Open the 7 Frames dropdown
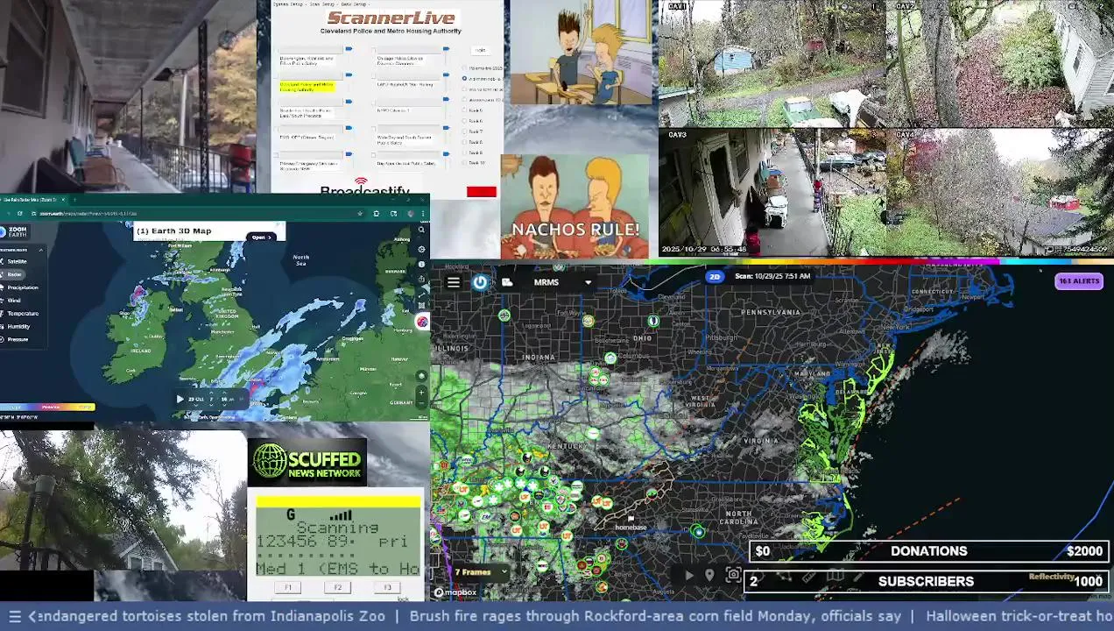Image resolution: width=1114 pixels, height=631 pixels. (x=481, y=572)
